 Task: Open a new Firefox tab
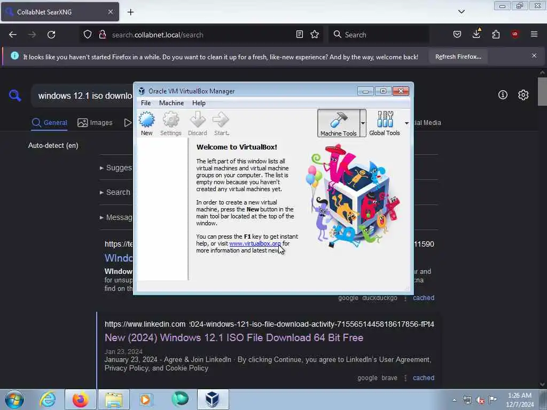(130, 12)
